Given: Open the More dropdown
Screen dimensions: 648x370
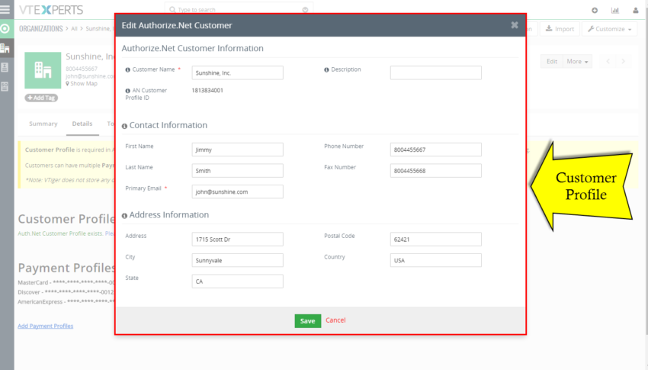Looking at the screenshot, I should coord(577,61).
